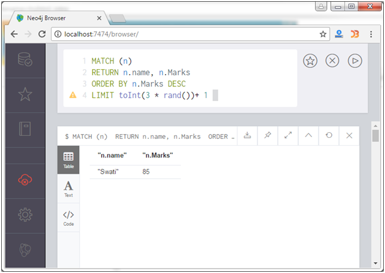The image size is (385, 273).
Task: Expand result frame to fullscreen
Action: 288,136
